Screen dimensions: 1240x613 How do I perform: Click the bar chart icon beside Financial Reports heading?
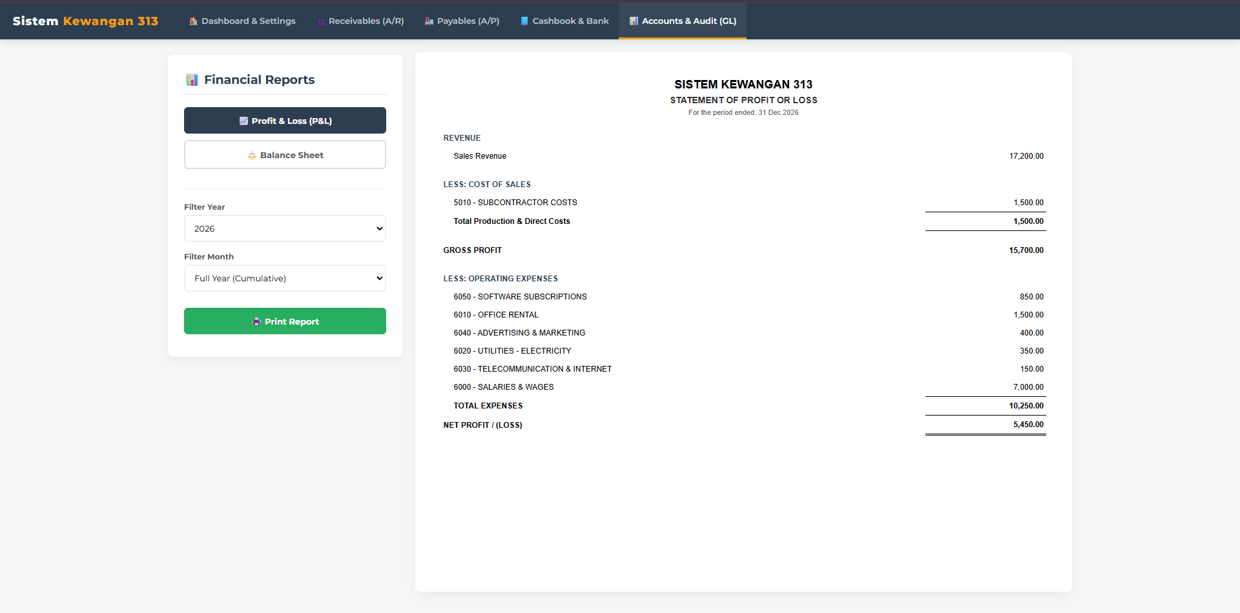coord(192,80)
